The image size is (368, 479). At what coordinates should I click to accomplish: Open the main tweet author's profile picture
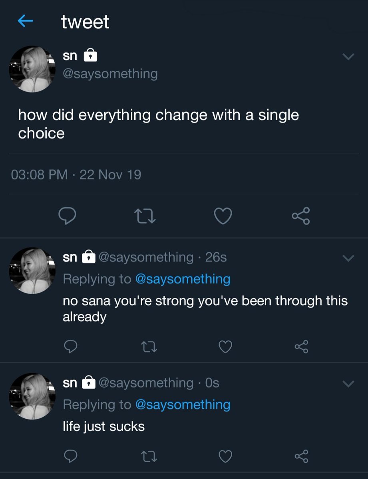(32, 69)
